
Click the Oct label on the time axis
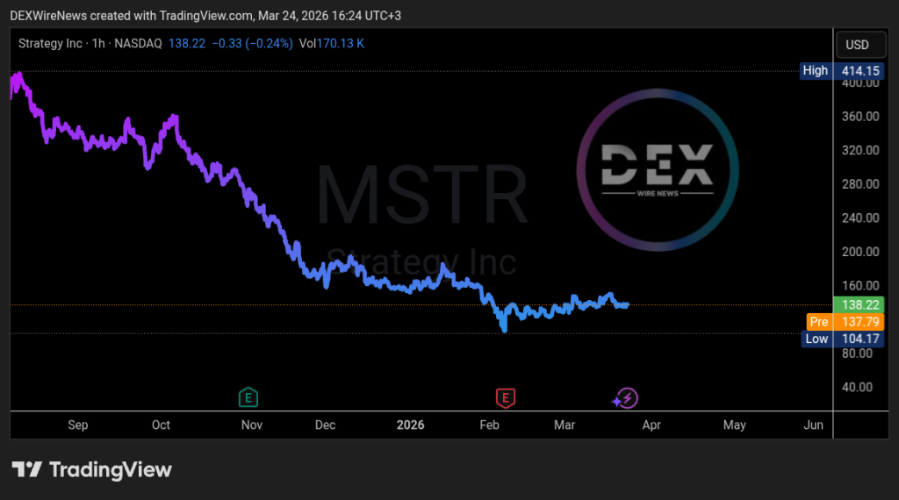pos(162,425)
